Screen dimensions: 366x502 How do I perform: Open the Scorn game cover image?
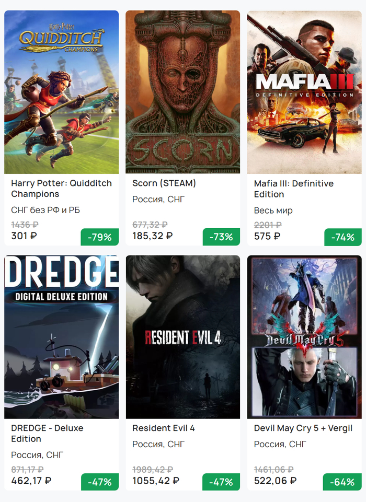[183, 92]
